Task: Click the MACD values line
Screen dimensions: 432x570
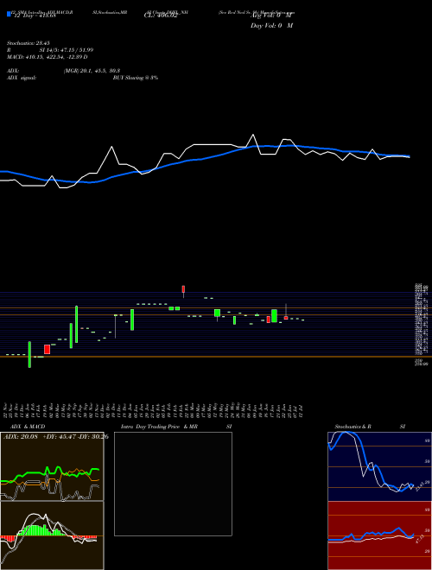Action: coord(48,57)
